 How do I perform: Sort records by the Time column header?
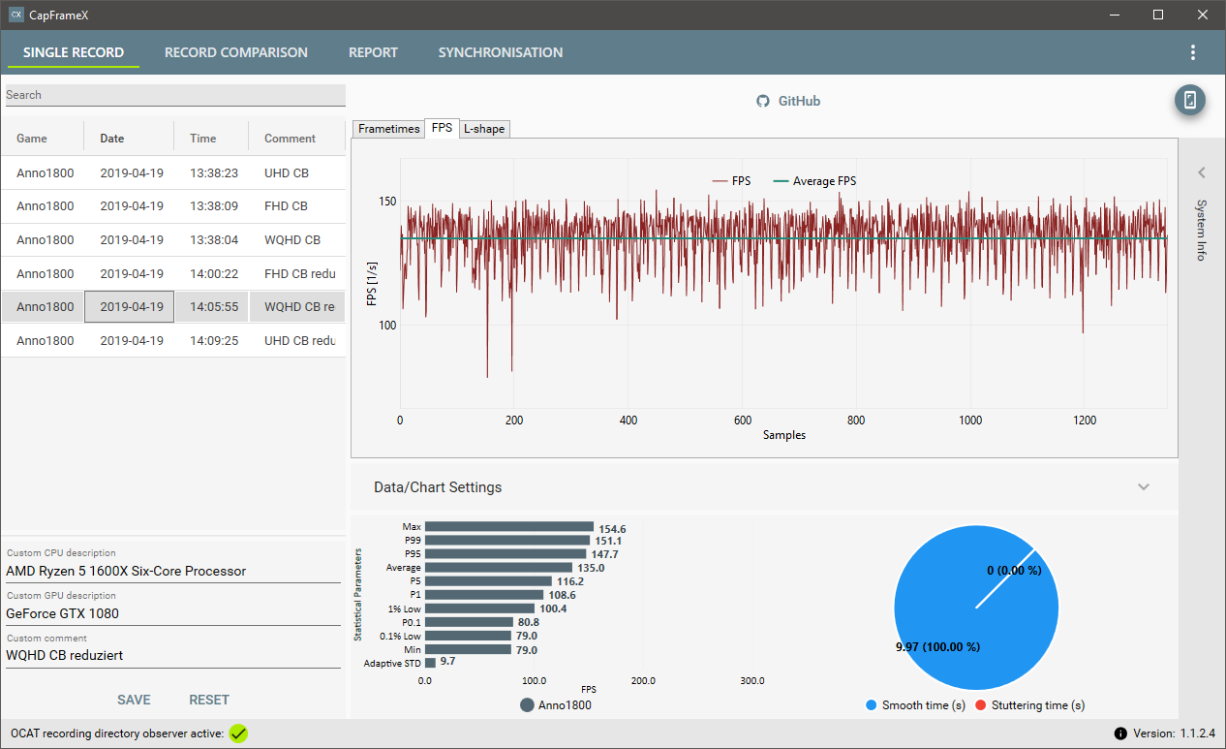[x=203, y=139]
